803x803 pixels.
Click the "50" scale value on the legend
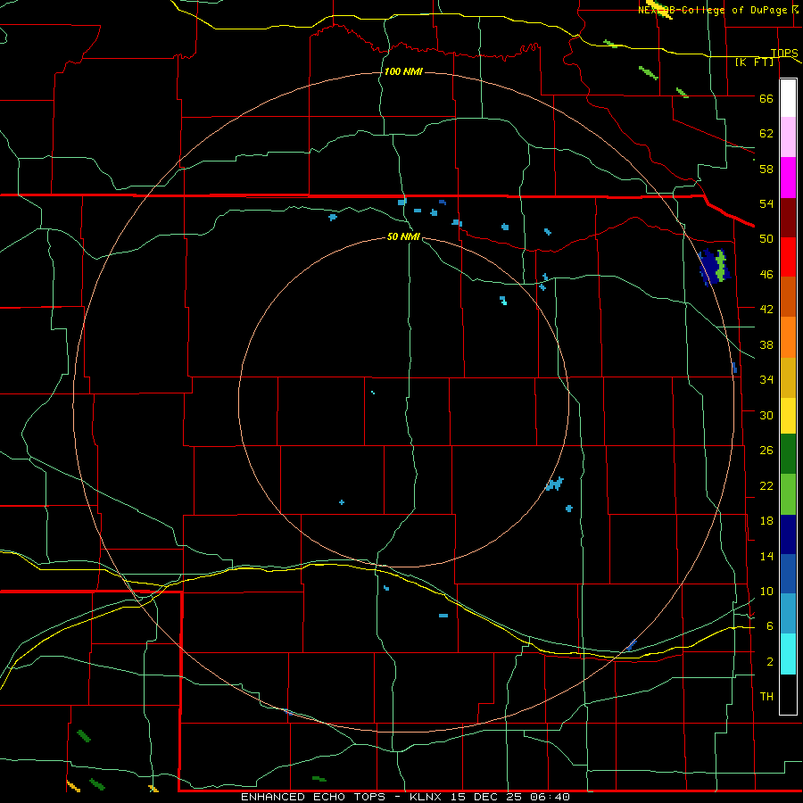pyautogui.click(x=766, y=239)
